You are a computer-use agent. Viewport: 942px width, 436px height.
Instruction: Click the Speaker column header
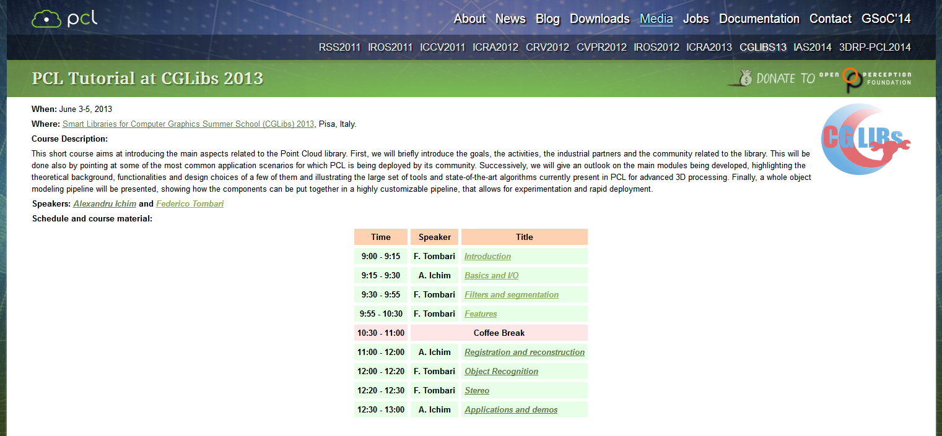coord(434,237)
